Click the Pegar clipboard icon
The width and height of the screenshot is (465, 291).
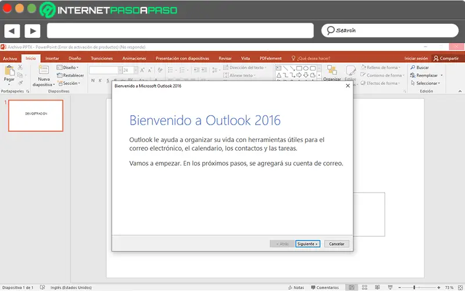9,70
